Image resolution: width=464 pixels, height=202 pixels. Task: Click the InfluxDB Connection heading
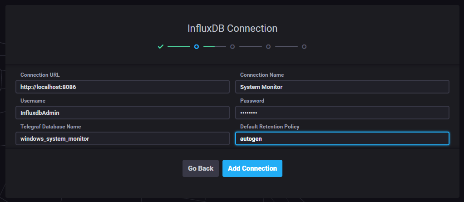[x=232, y=28]
